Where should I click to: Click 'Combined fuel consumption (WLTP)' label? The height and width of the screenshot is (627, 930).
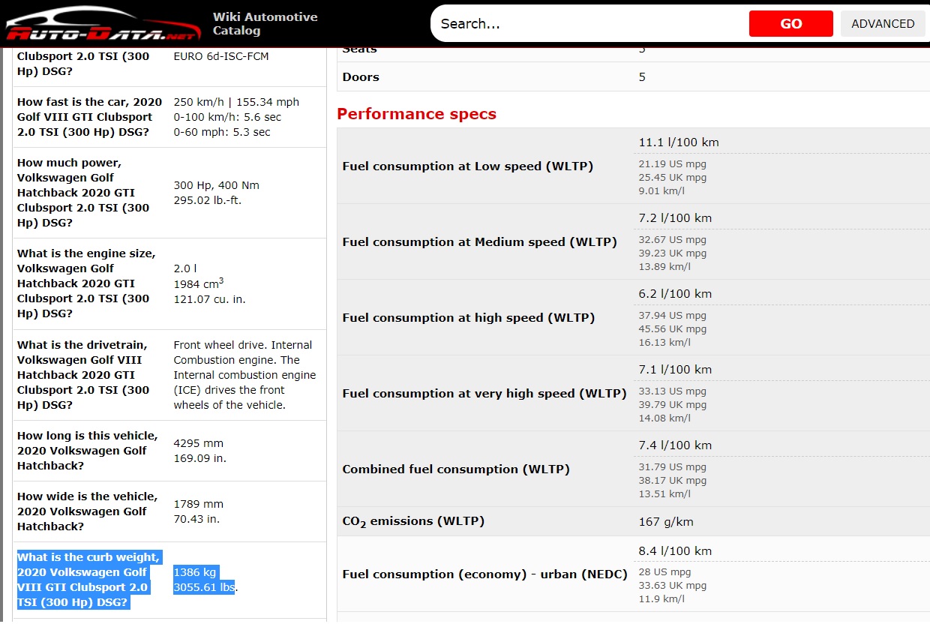(456, 469)
